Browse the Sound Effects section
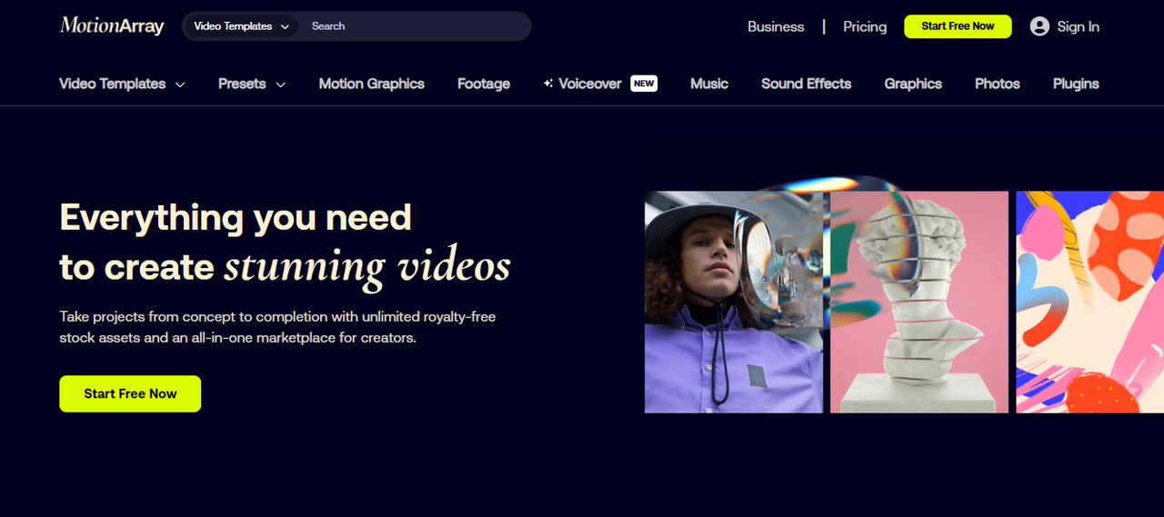1164x517 pixels. pos(807,84)
